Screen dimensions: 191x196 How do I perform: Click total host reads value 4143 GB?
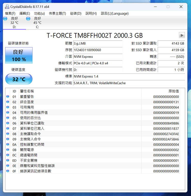click(171, 43)
